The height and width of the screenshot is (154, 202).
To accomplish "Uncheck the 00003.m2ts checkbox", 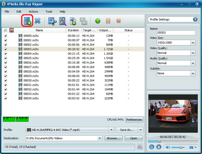I will point(6,49).
